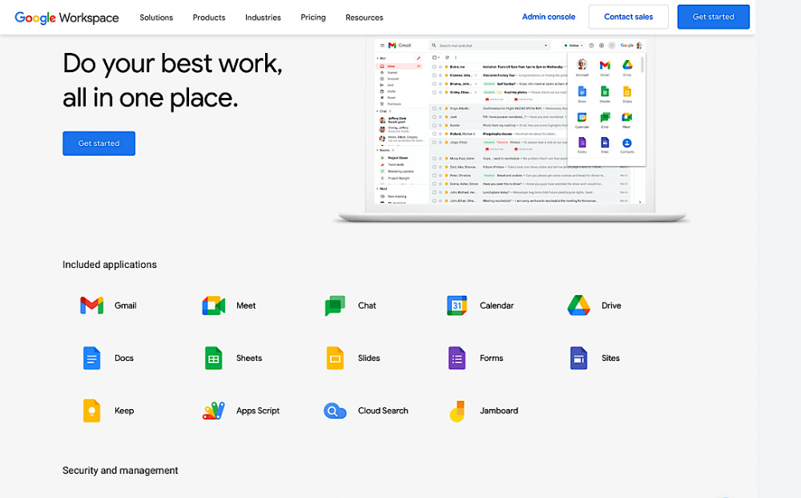This screenshot has width=801, height=498.
Task: Open the Gmail icon under Included applications
Action: 91,305
